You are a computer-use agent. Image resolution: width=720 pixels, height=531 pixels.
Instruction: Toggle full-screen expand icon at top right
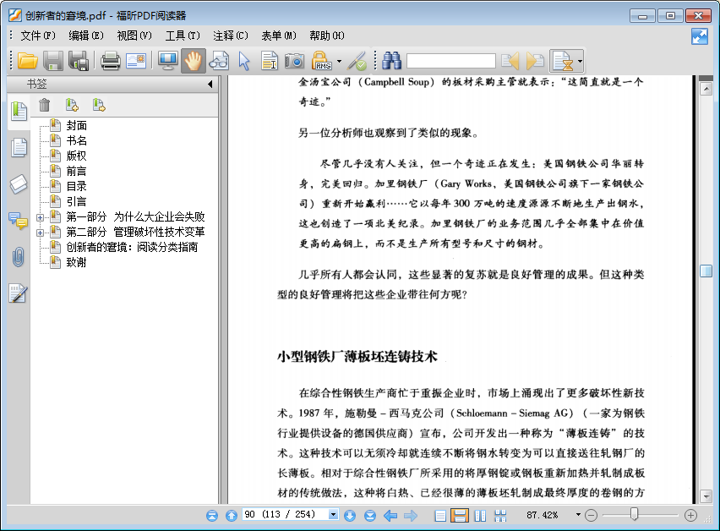click(700, 36)
